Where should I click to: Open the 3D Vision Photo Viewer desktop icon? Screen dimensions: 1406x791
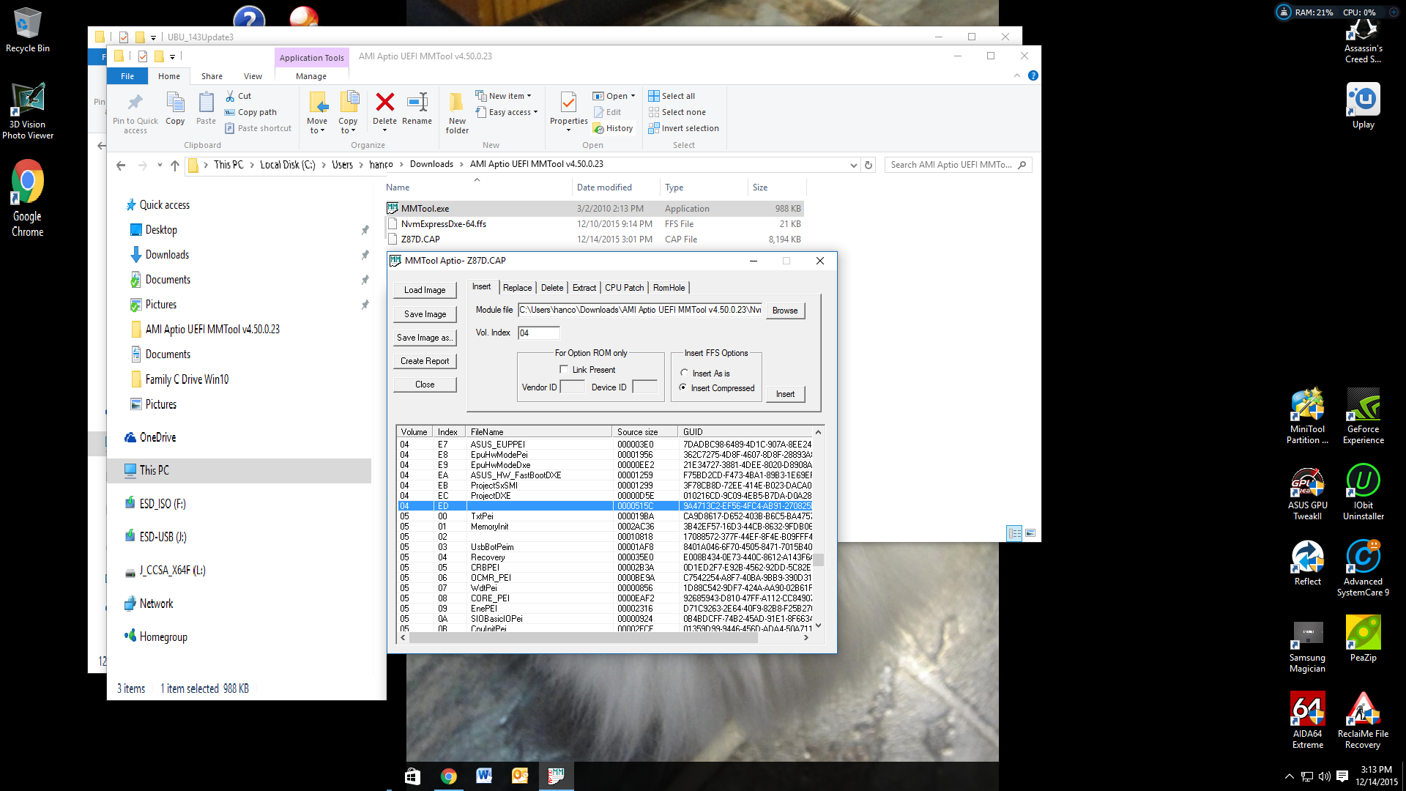[28, 111]
